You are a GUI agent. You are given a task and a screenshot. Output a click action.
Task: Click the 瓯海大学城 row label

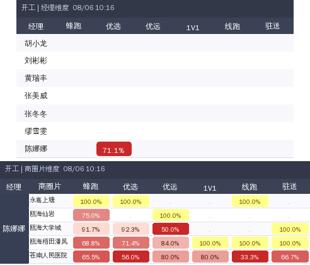[x=45, y=227]
